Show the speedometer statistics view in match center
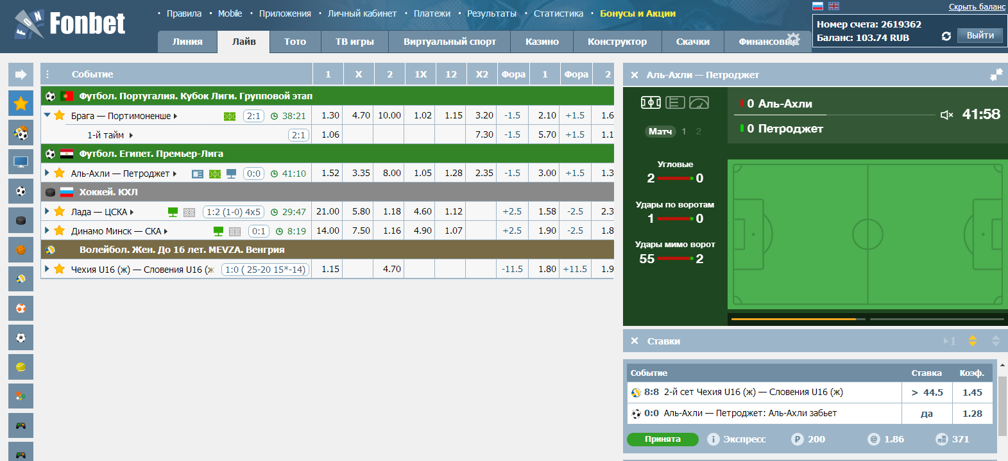The image size is (1008, 461). click(x=699, y=102)
